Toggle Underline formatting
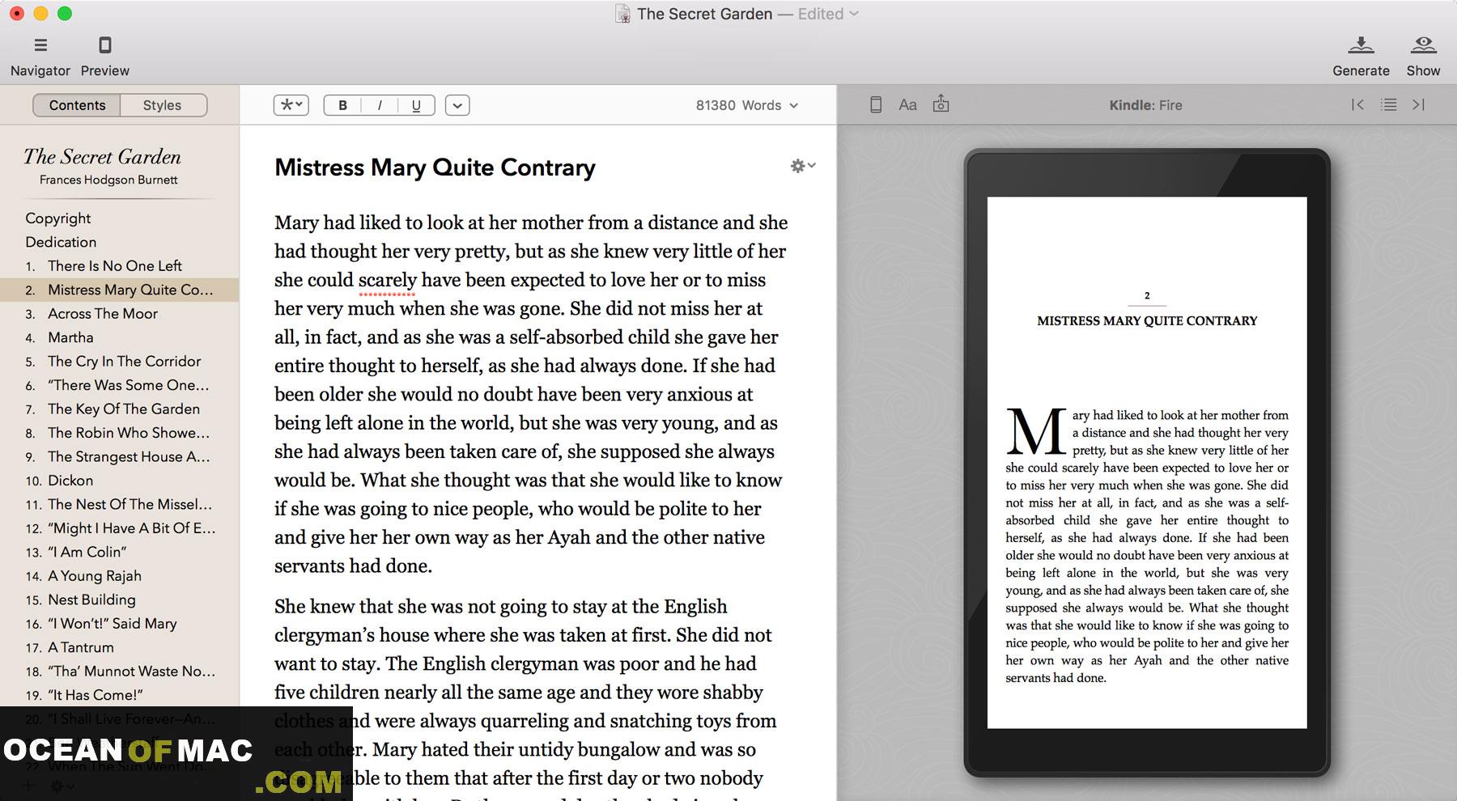The width and height of the screenshot is (1457, 801). pos(416,105)
